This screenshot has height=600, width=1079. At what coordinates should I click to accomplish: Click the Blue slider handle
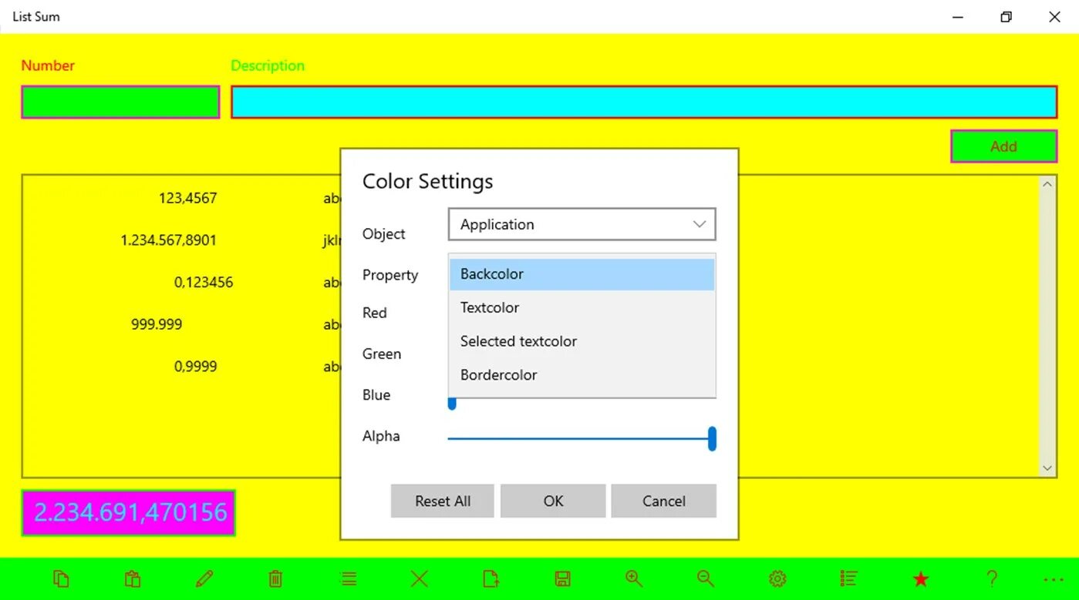coord(452,403)
